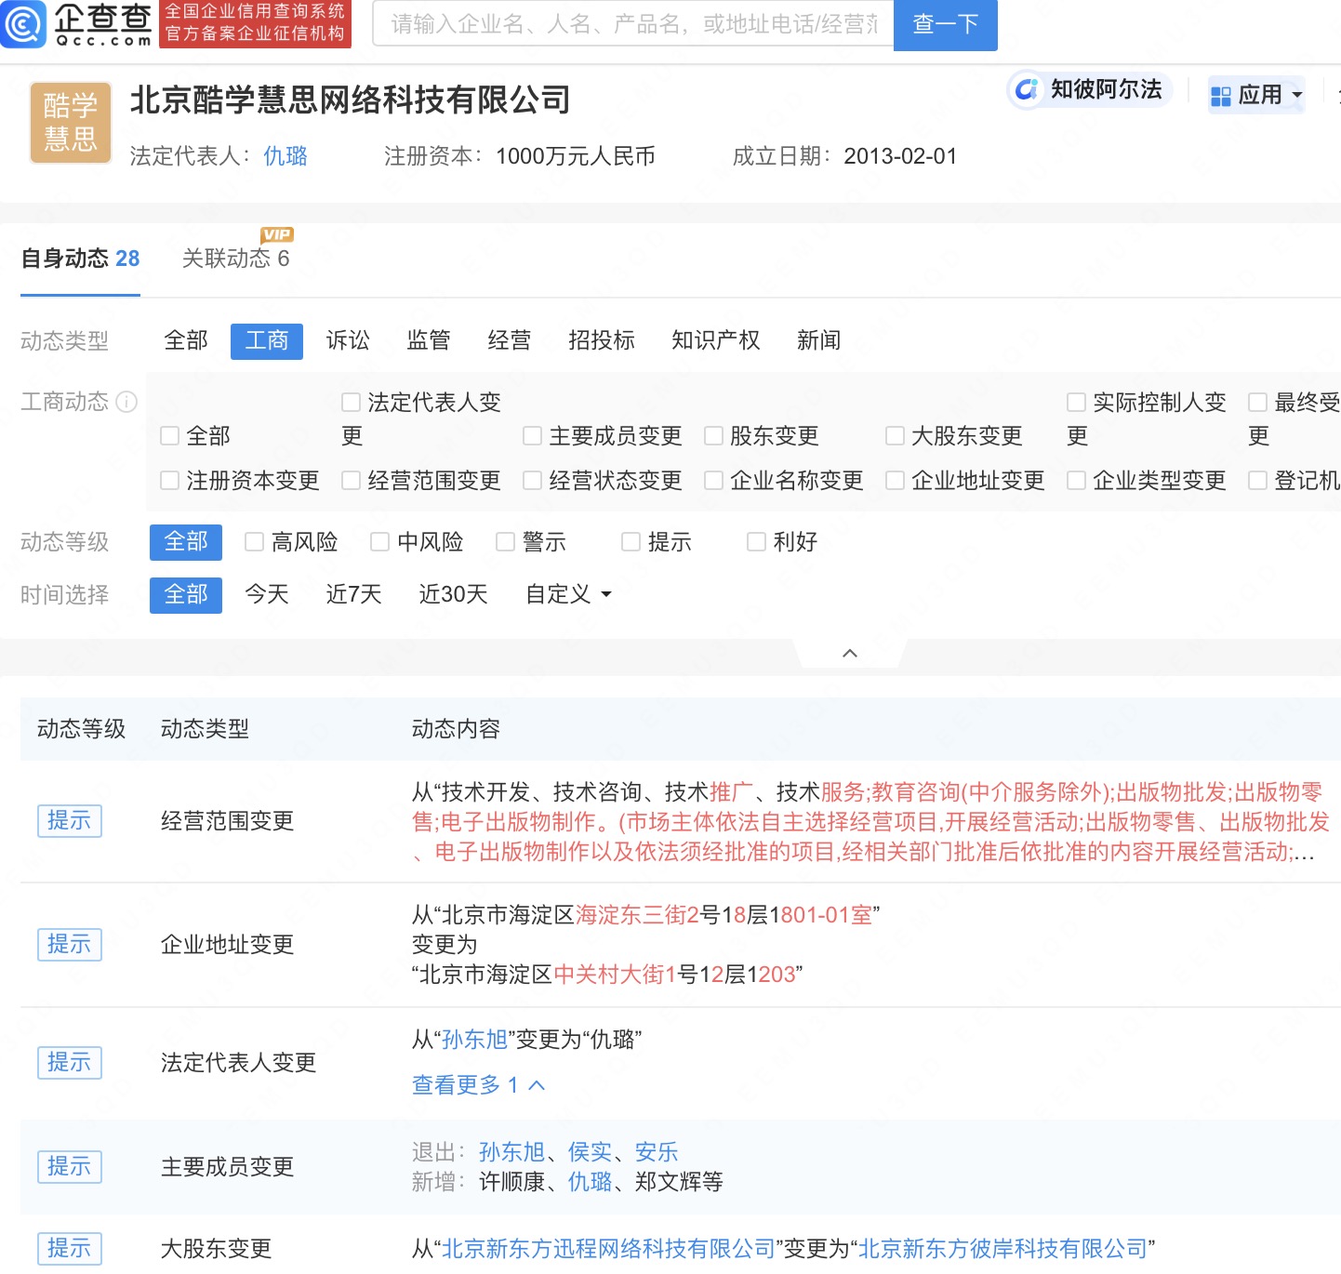The width and height of the screenshot is (1341, 1274).
Task: Open the 自定义 time range dropdown
Action: coord(568,594)
